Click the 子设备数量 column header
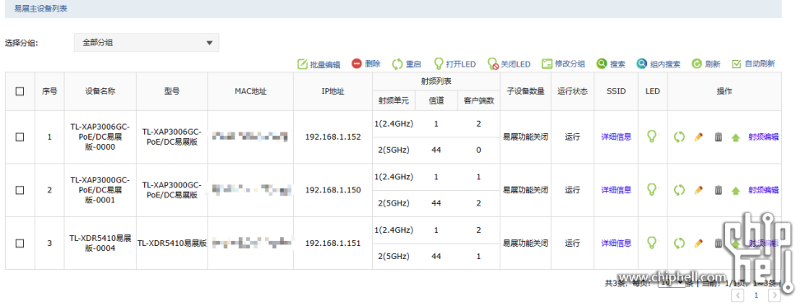805x306 pixels. 525,91
